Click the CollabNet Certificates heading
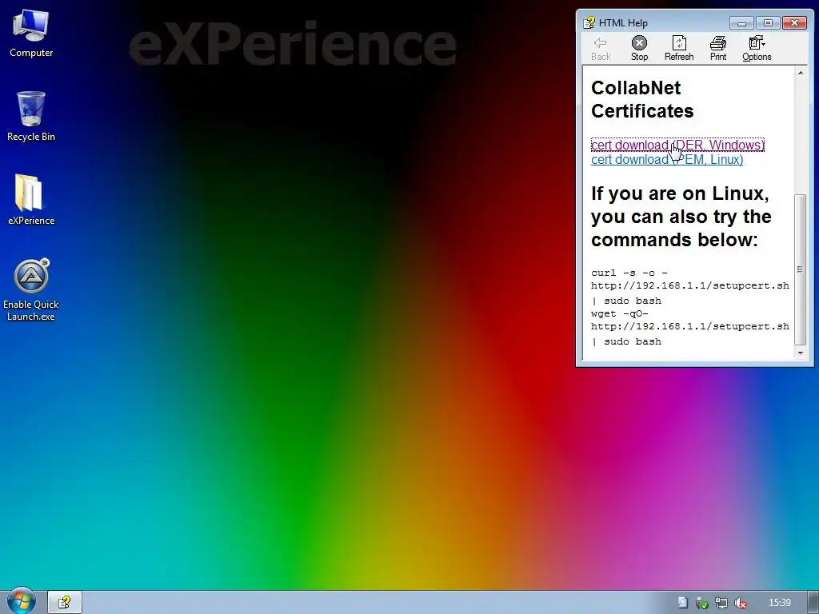This screenshot has height=614, width=819. pyautogui.click(x=642, y=99)
